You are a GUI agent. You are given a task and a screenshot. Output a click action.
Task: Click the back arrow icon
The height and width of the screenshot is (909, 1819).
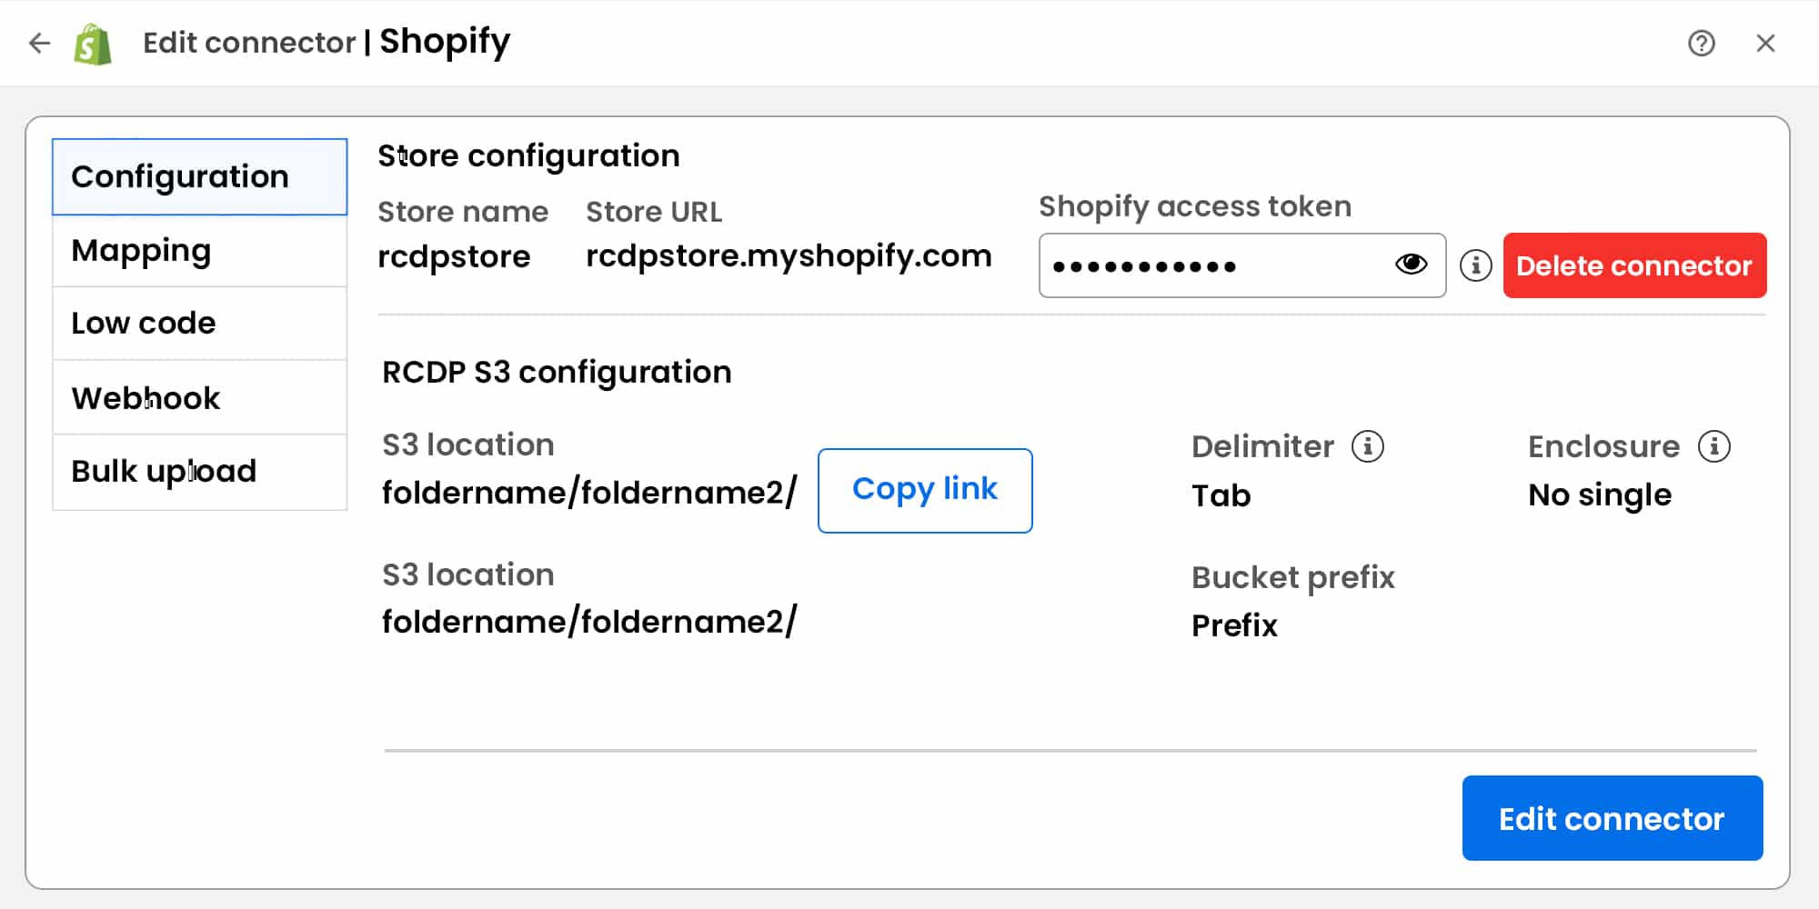(x=39, y=43)
